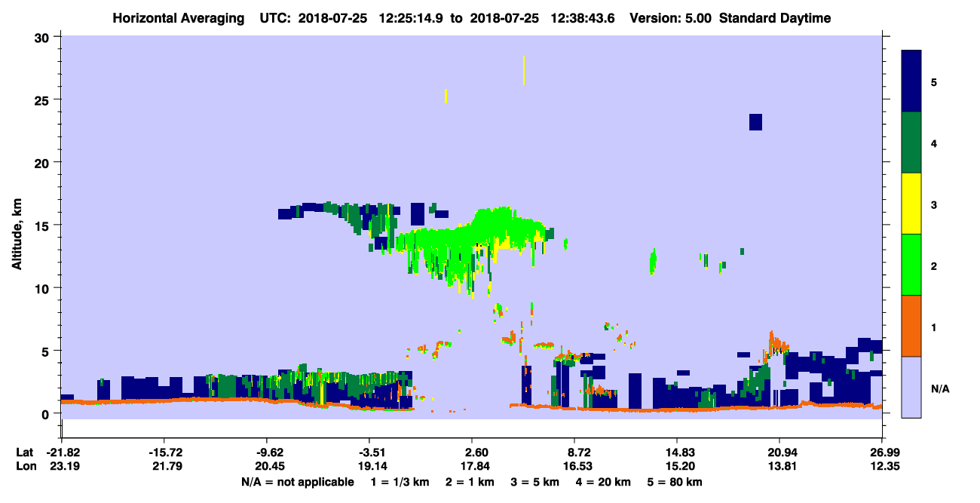This screenshot has width=980, height=503.
Task: Click the dark green colorbar segment for 4
Action: (x=912, y=142)
